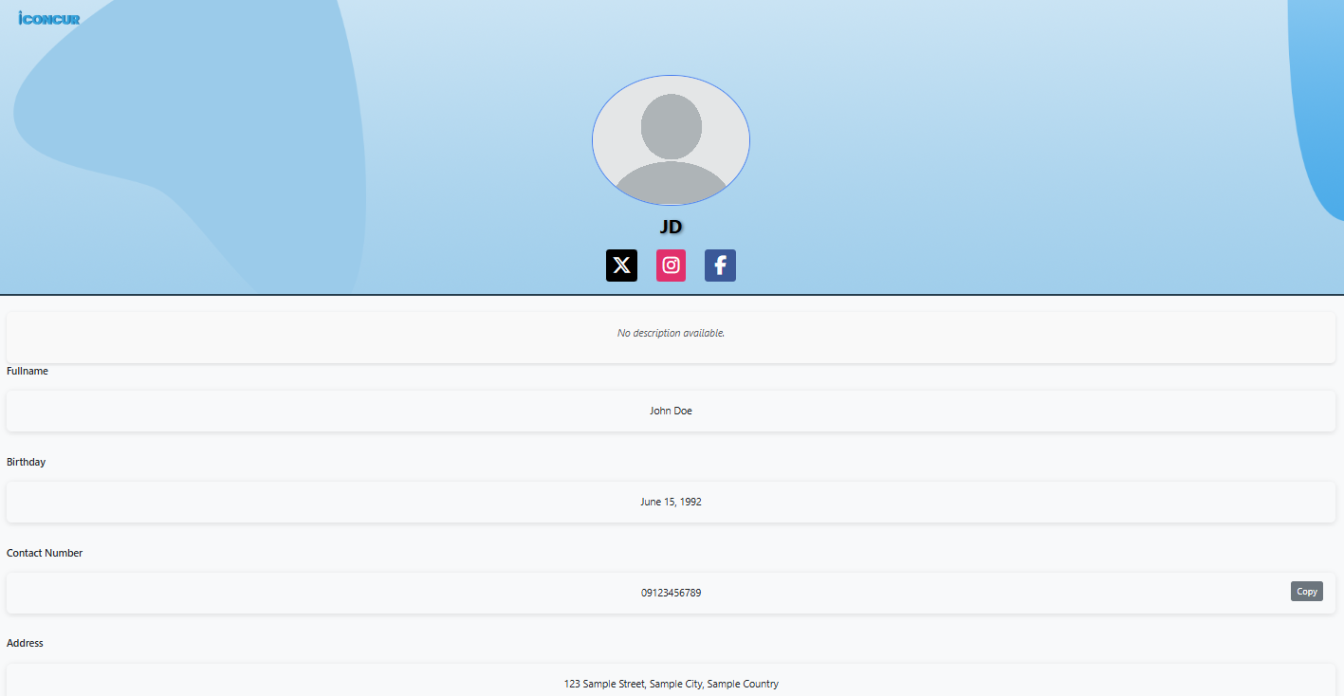The width and height of the screenshot is (1344, 696).
Task: Open the X (Twitter) profile link
Action: point(621,266)
